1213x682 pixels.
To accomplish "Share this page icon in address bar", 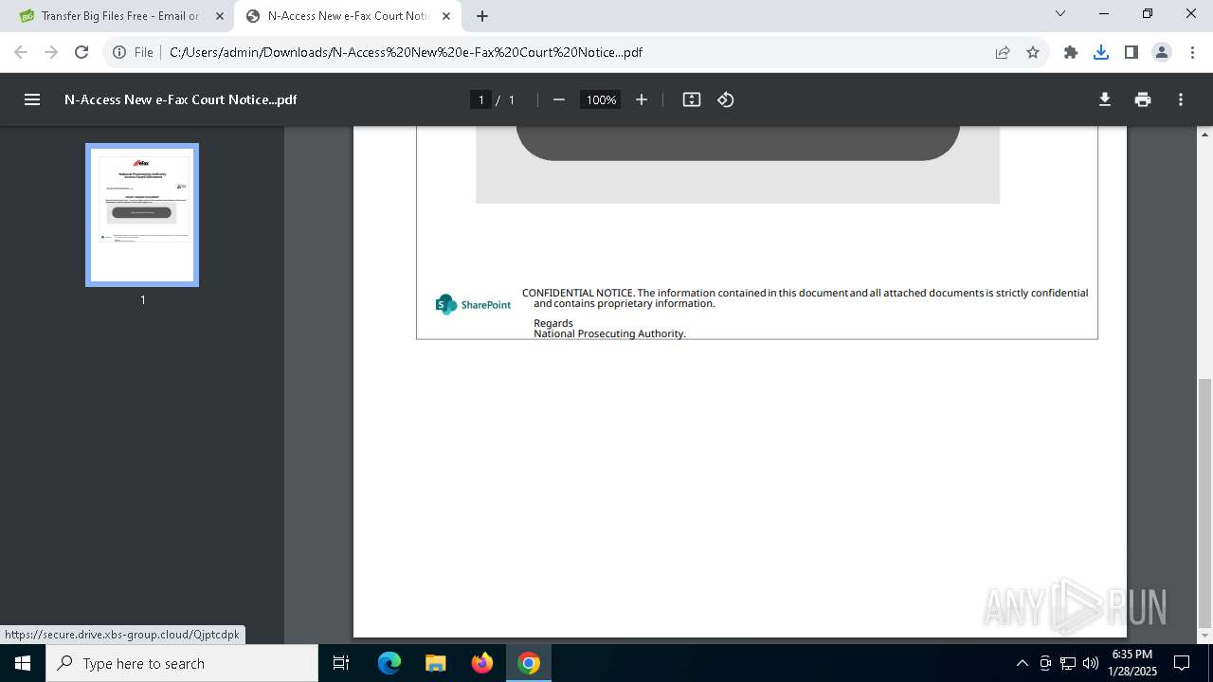I will (1003, 52).
